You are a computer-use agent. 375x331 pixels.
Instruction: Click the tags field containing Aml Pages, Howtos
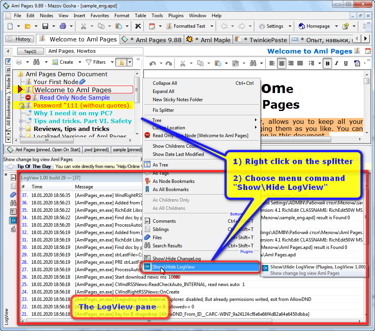pos(95,51)
